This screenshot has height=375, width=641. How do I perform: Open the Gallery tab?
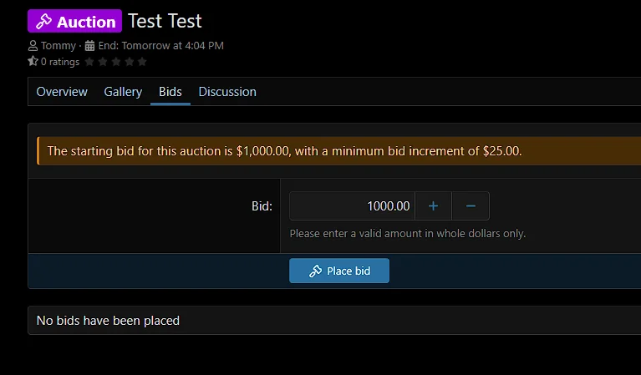click(123, 92)
